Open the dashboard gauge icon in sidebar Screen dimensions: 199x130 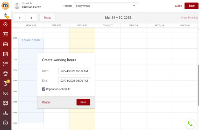5,24
